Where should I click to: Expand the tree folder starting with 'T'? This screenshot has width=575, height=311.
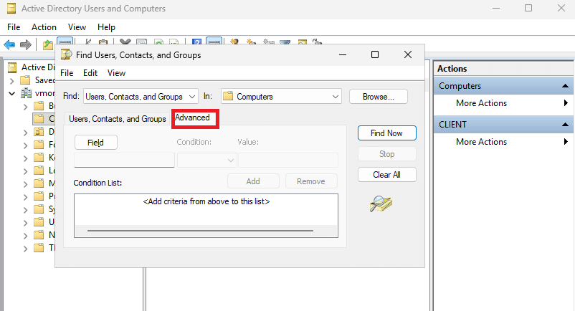tap(25, 249)
